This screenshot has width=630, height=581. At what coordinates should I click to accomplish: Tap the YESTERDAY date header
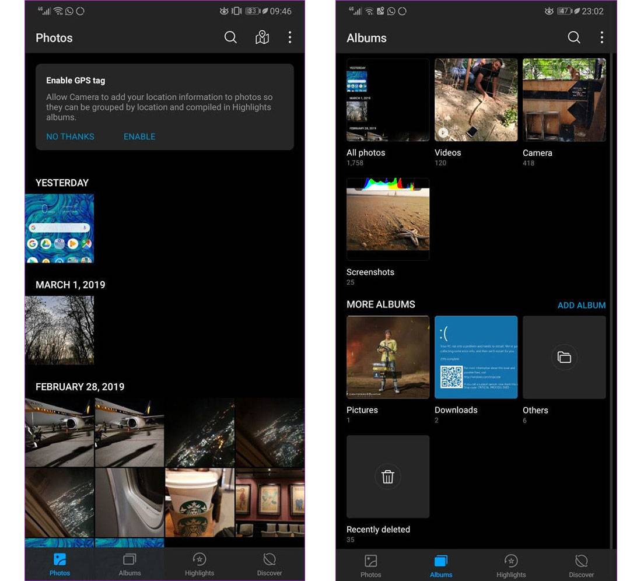tap(62, 183)
